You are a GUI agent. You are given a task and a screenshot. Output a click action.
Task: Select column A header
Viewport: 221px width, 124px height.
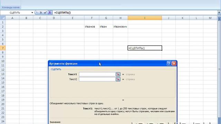pos(12,18)
